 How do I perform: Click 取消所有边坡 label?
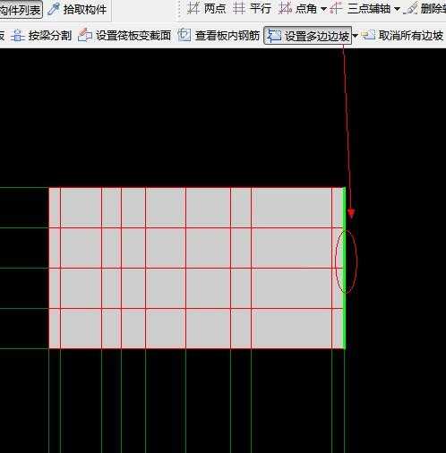click(x=411, y=36)
